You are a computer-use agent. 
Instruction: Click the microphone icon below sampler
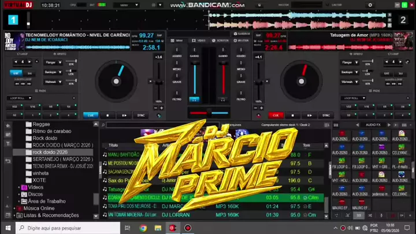381,216
